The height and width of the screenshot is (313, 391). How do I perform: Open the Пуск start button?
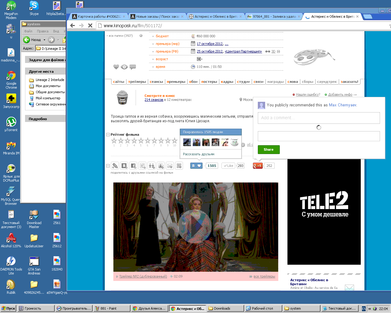pyautogui.click(x=9, y=308)
